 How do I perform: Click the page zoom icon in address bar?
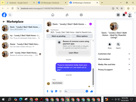pos(117,8)
